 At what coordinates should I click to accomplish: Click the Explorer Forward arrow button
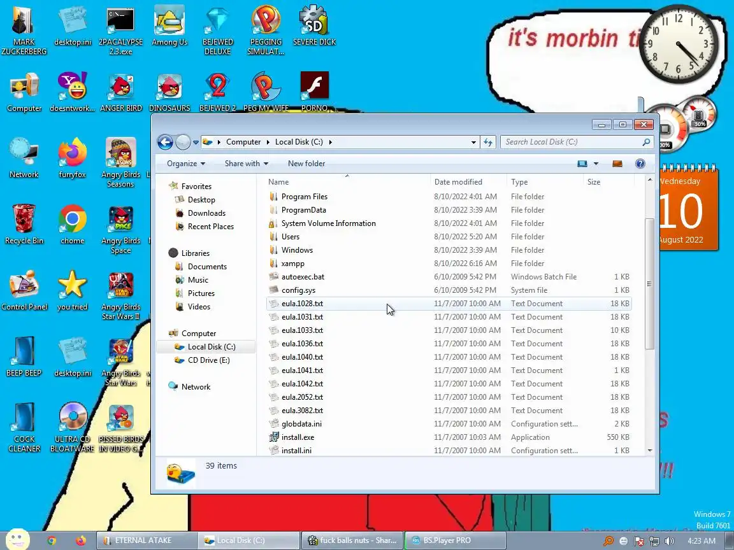[183, 142]
